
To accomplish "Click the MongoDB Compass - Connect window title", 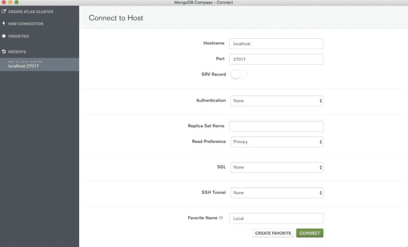I will pyautogui.click(x=203, y=3).
